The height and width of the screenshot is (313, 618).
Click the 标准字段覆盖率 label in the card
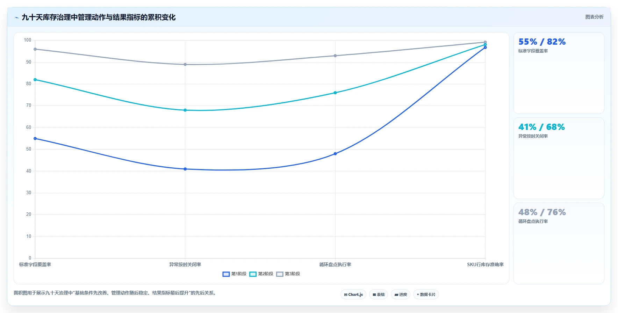point(533,51)
